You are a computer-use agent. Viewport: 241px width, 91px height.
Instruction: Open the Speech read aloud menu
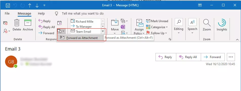[x=192, y=26]
